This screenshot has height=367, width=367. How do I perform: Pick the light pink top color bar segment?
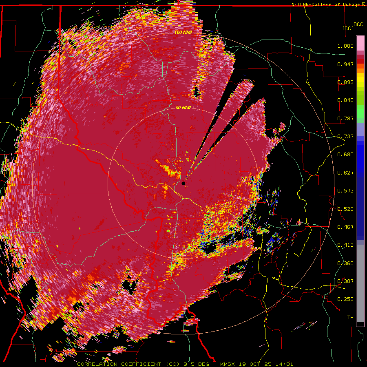[360, 43]
